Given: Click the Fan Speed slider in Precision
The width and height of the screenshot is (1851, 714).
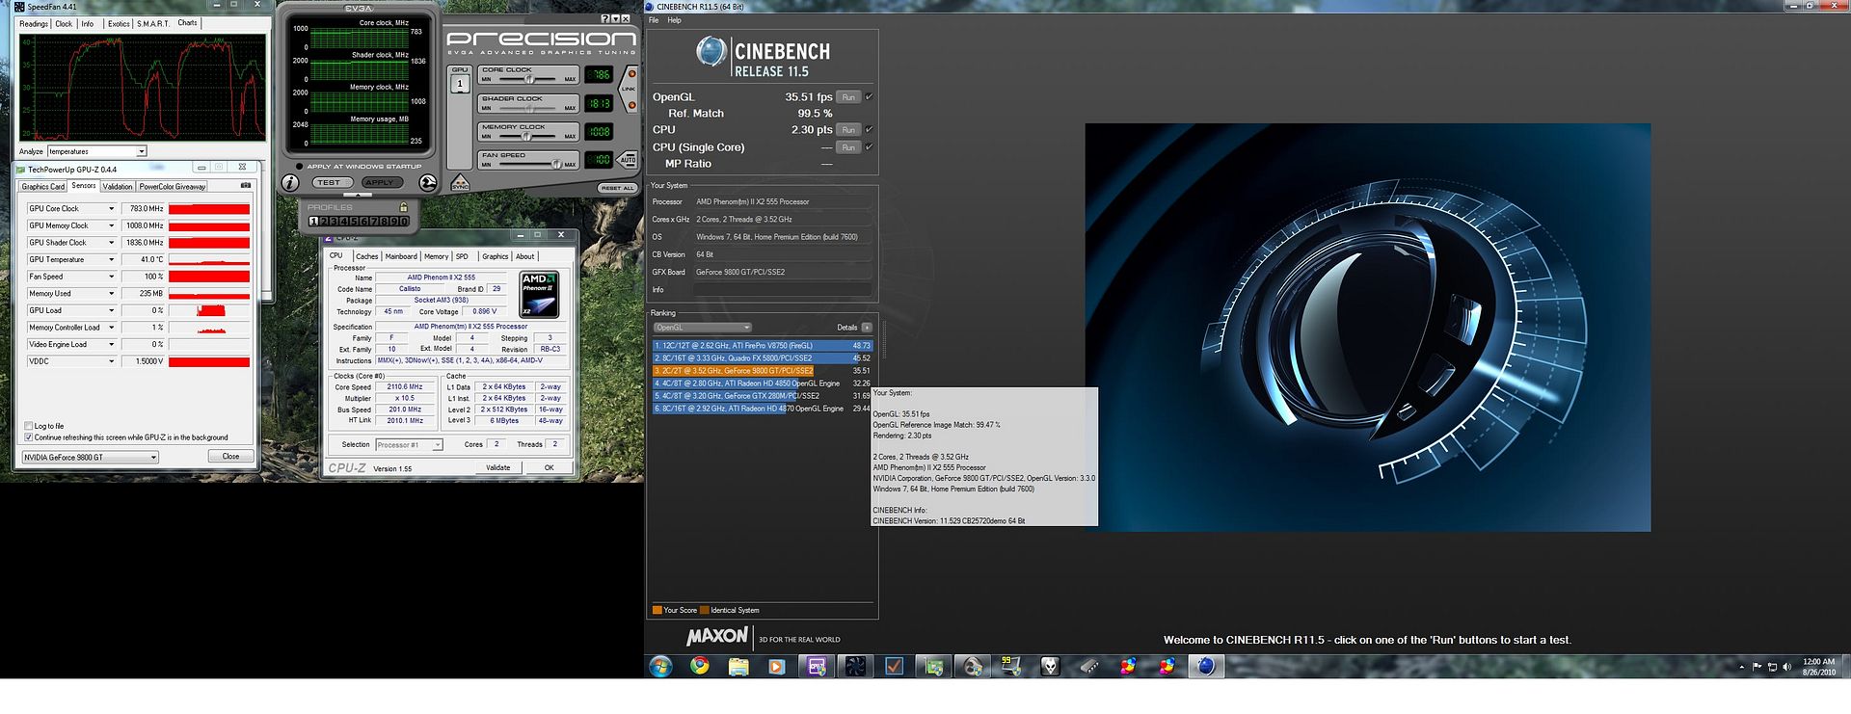Looking at the screenshot, I should (528, 165).
